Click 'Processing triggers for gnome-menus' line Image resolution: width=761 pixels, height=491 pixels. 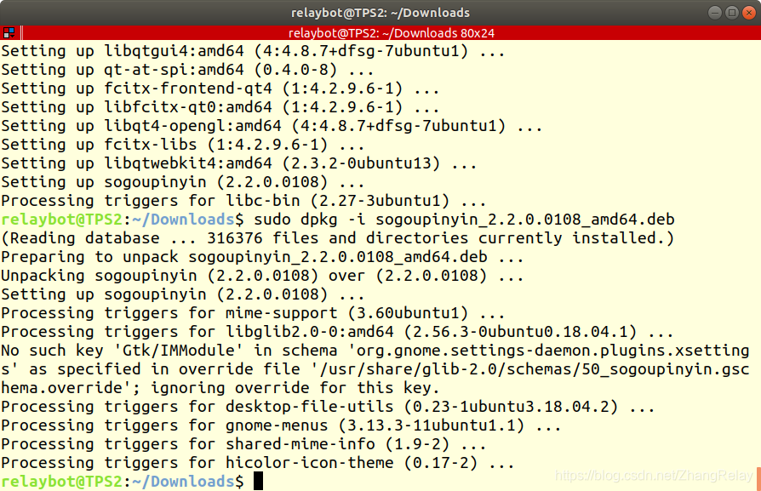tap(281, 425)
